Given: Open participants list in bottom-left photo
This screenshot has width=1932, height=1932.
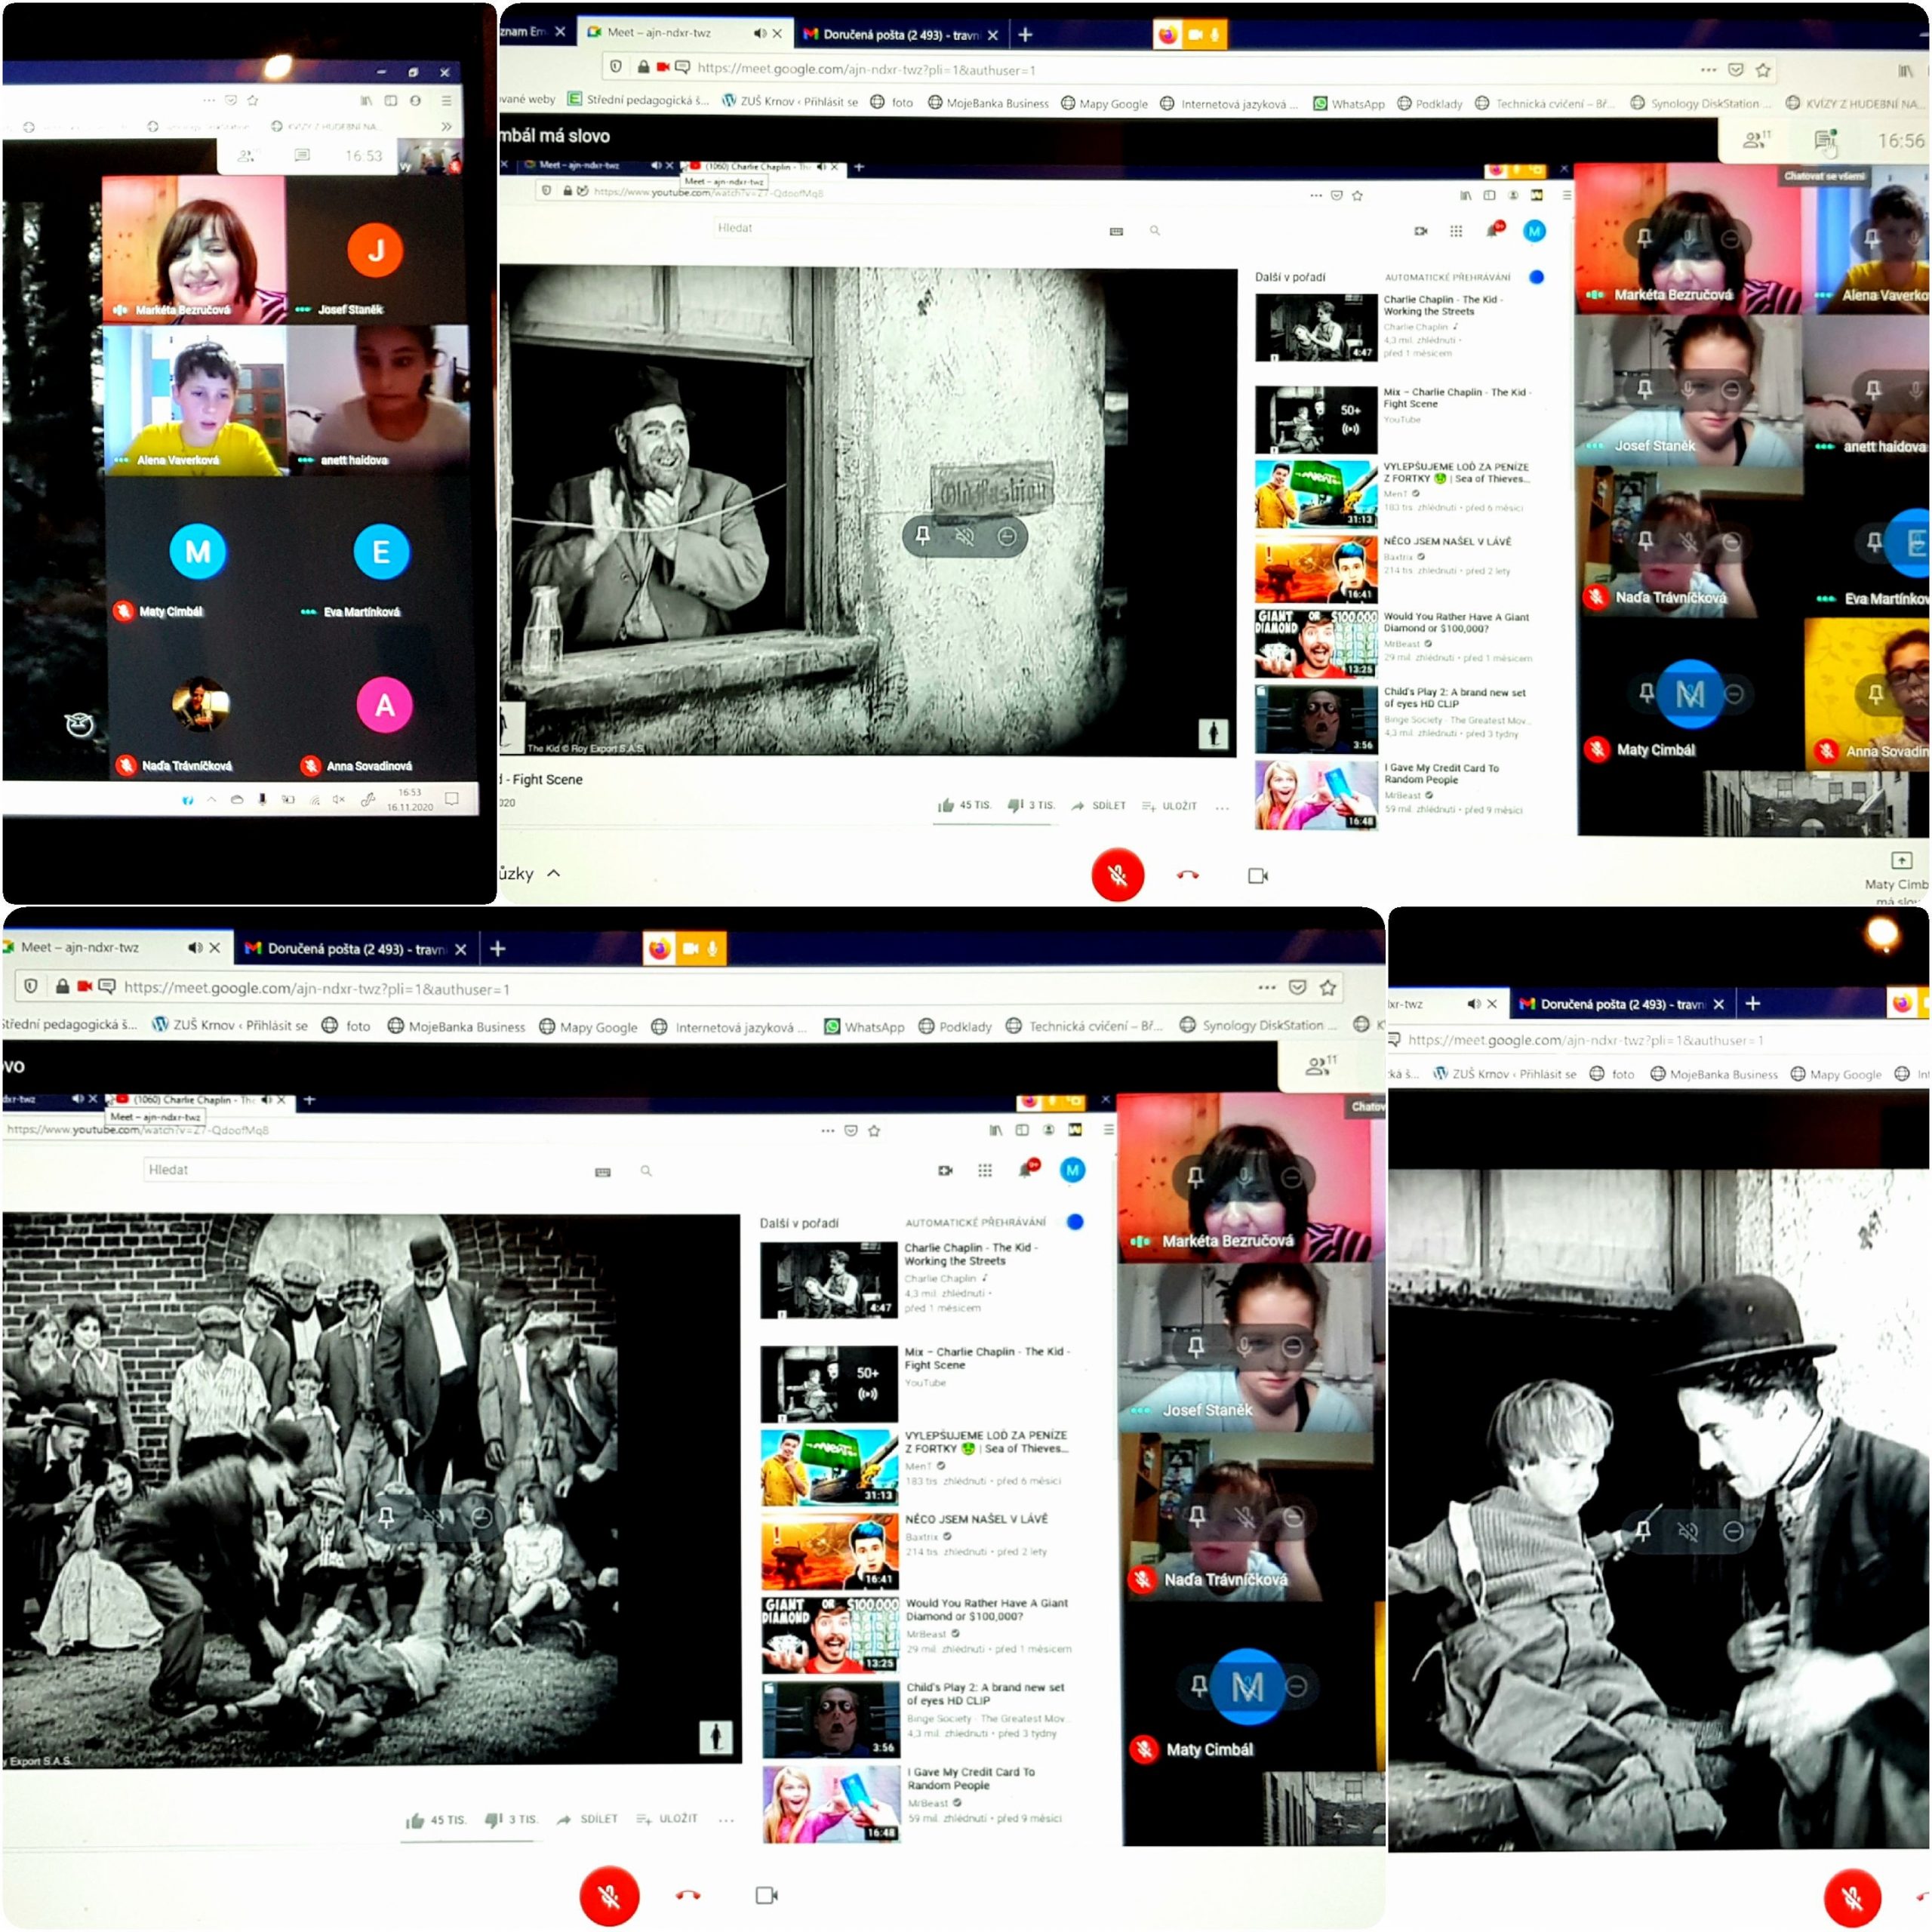Looking at the screenshot, I should pos(1320,1066).
